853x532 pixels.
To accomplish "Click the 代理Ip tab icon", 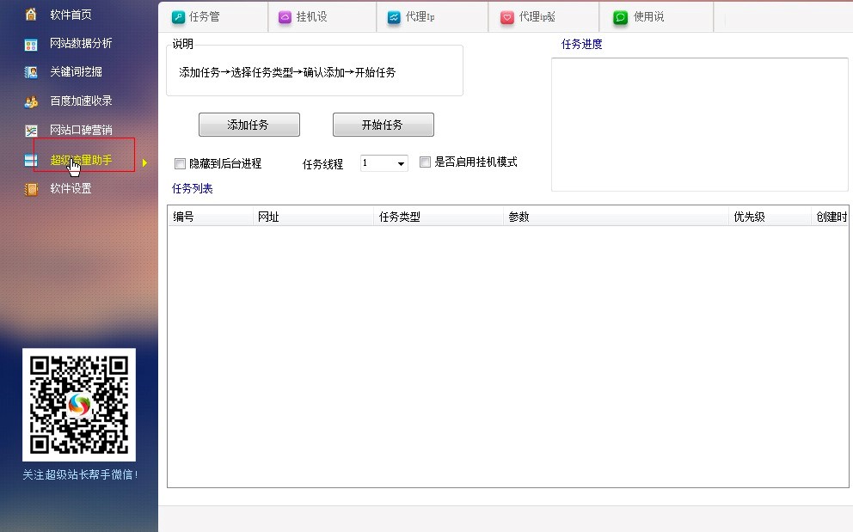I will coord(396,15).
